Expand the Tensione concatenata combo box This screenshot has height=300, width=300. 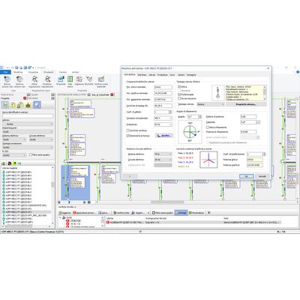pos(163,118)
